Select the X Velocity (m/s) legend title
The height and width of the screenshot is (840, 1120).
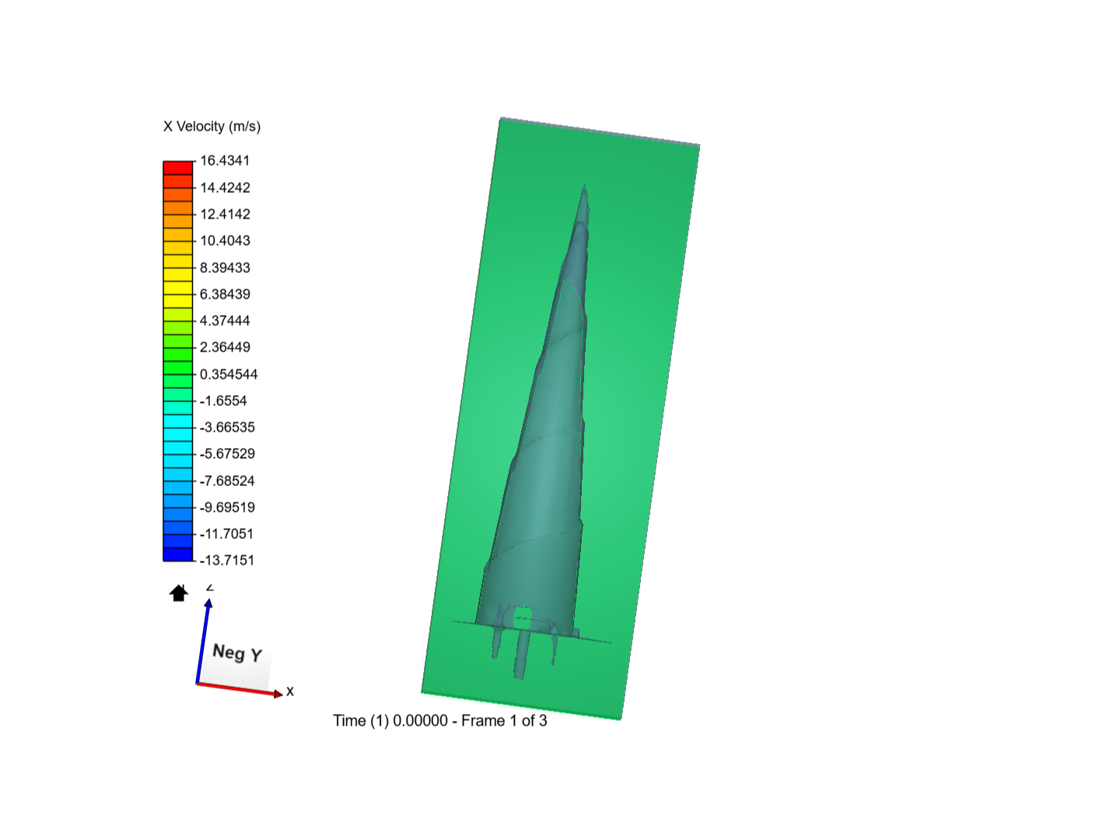pyautogui.click(x=212, y=127)
